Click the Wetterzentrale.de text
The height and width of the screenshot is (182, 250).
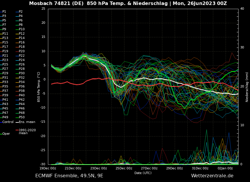click(x=212, y=176)
